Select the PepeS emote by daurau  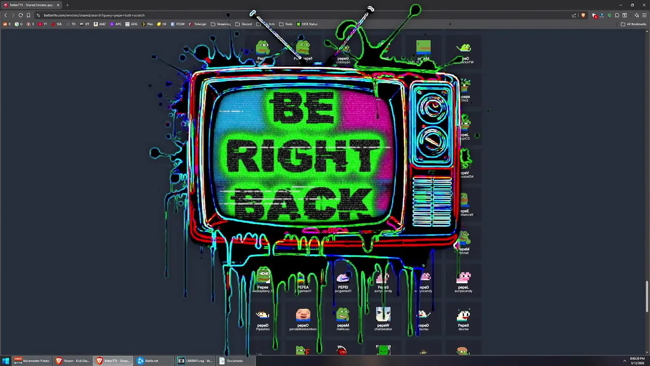(x=463, y=319)
